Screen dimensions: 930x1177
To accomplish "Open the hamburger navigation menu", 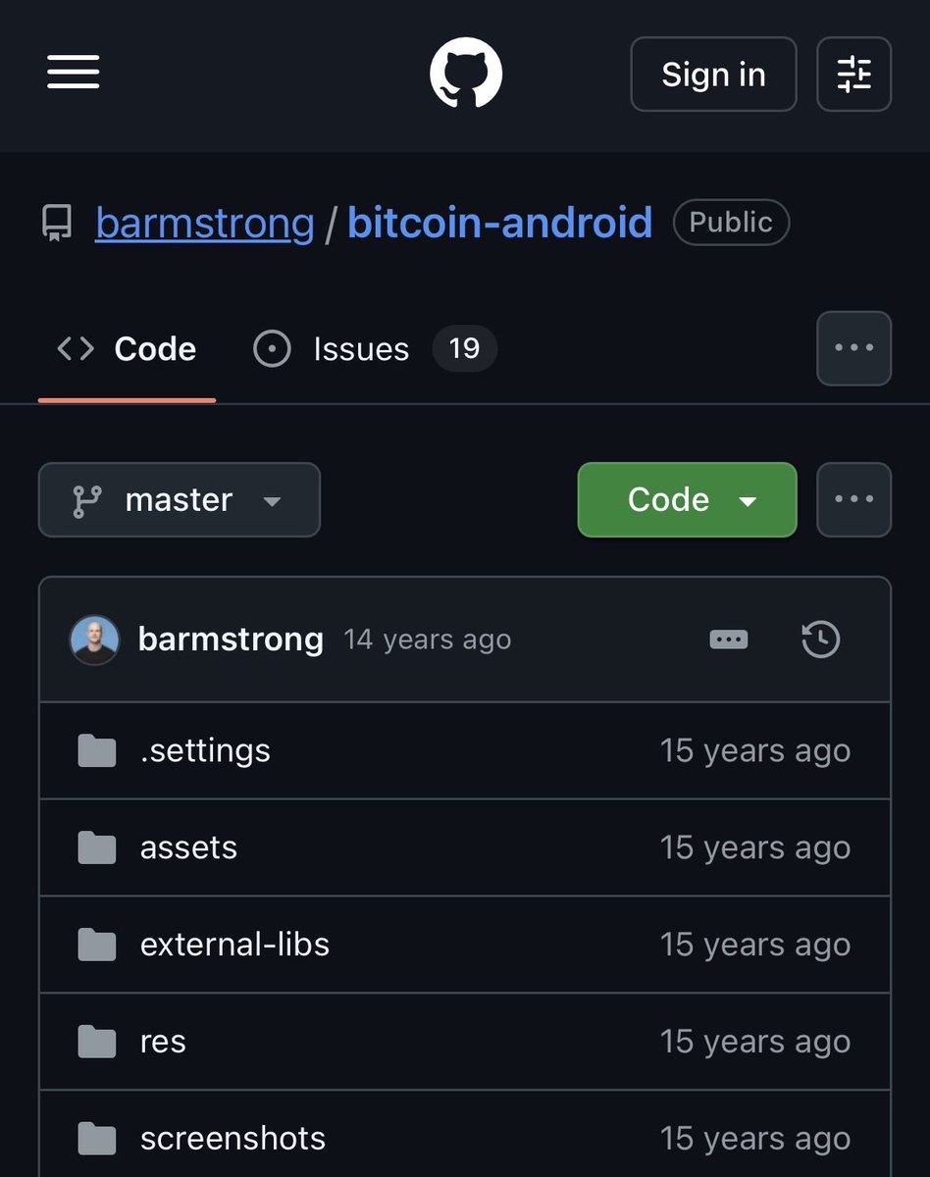I will 74,73.
